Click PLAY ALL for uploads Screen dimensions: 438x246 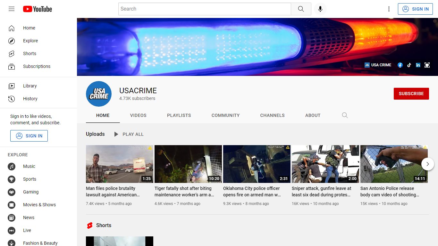[x=129, y=134]
